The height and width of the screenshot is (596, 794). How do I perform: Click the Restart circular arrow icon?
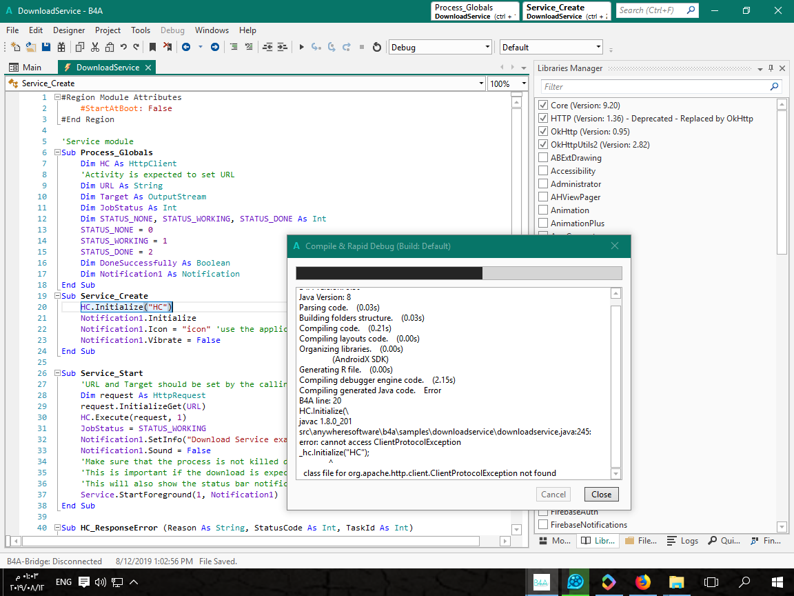(376, 47)
